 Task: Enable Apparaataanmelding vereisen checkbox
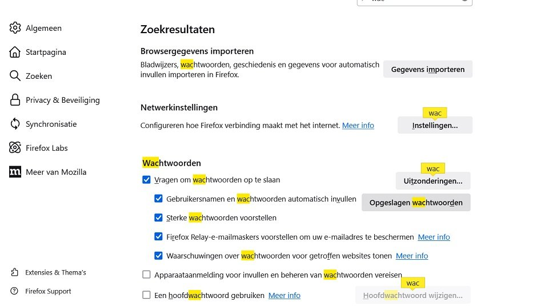146,275
